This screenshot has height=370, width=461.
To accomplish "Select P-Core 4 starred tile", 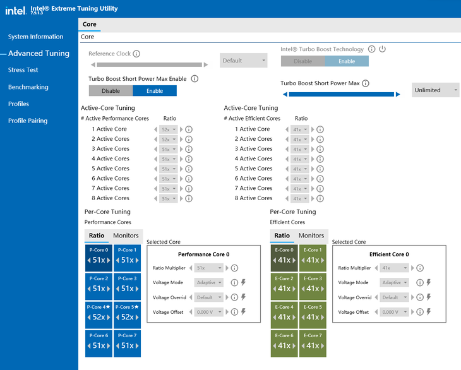I will coord(99,315).
